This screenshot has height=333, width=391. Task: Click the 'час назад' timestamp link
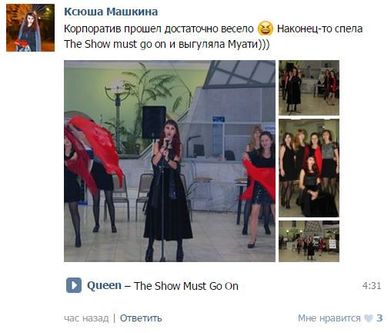(x=86, y=318)
